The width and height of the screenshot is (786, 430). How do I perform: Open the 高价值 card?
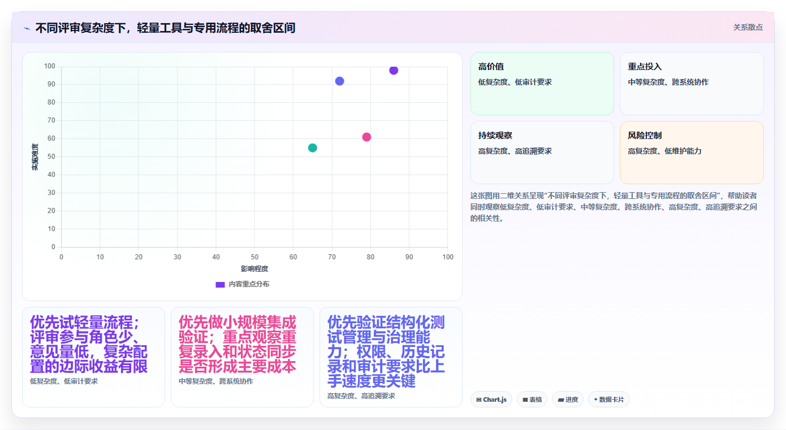(542, 84)
